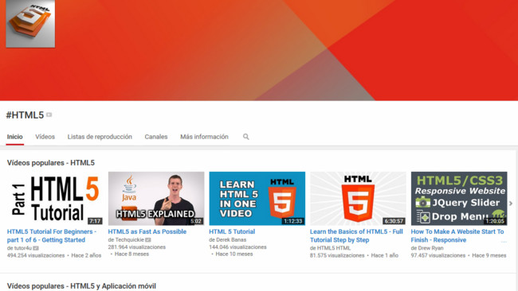Visit the Derek Banas channel link
The height and width of the screenshot is (291, 518).
[231, 239]
